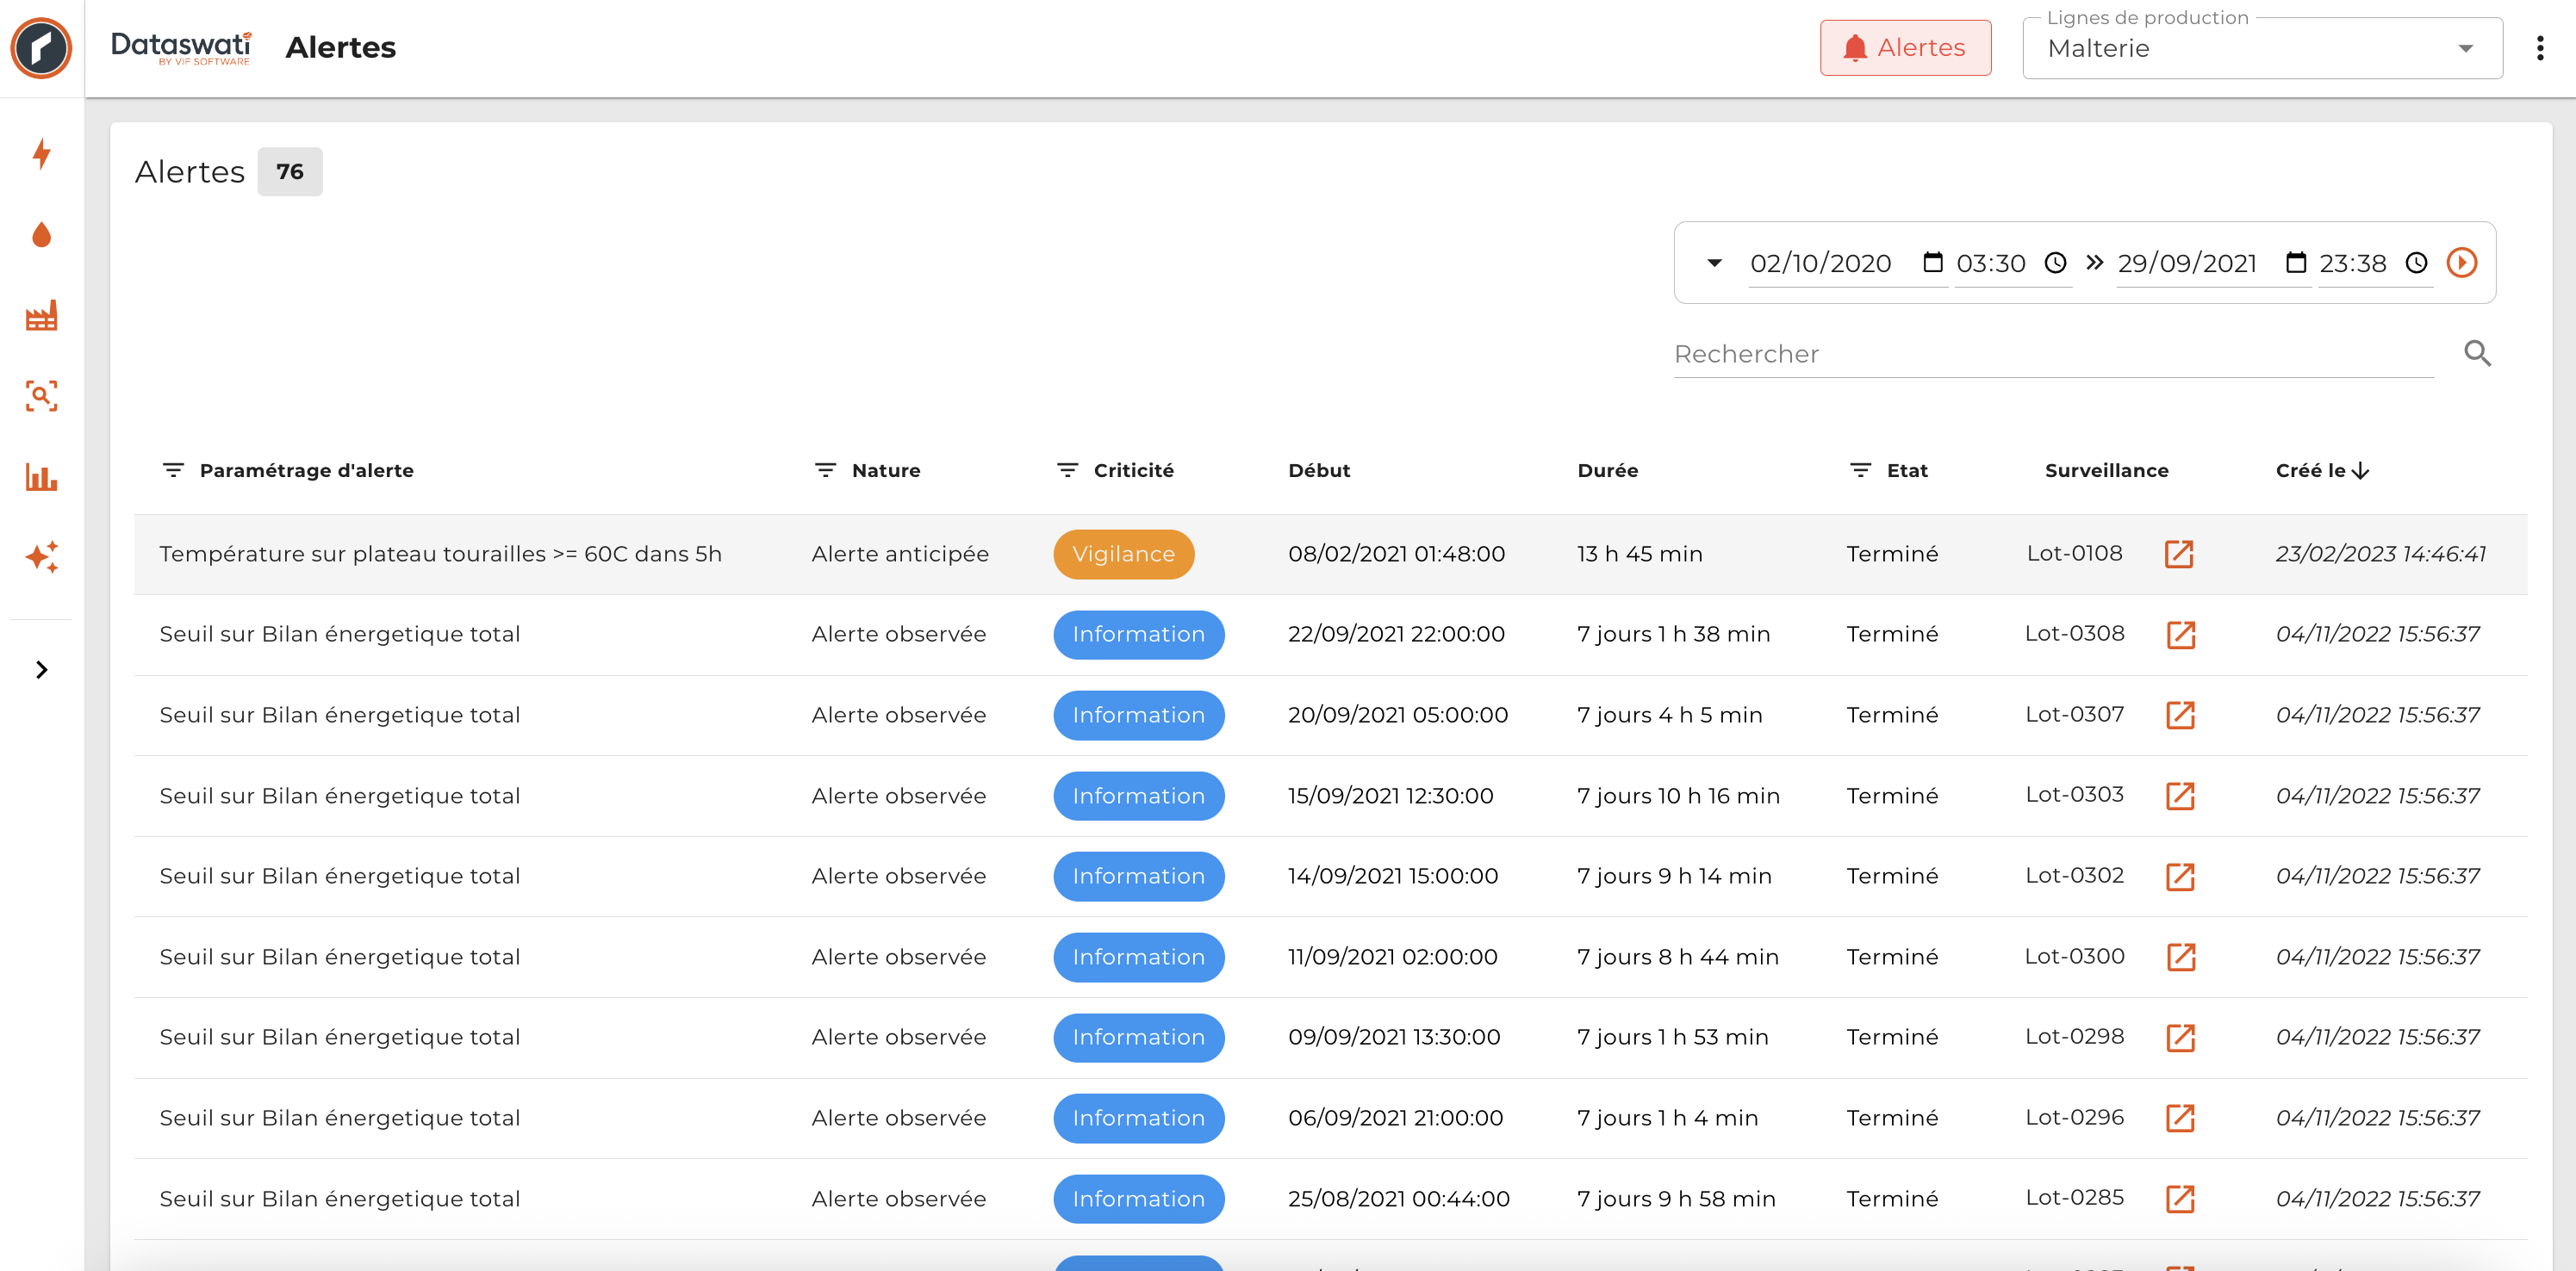Open the energy lightning bolt sidebar icon
The image size is (2576, 1271).
[41, 154]
